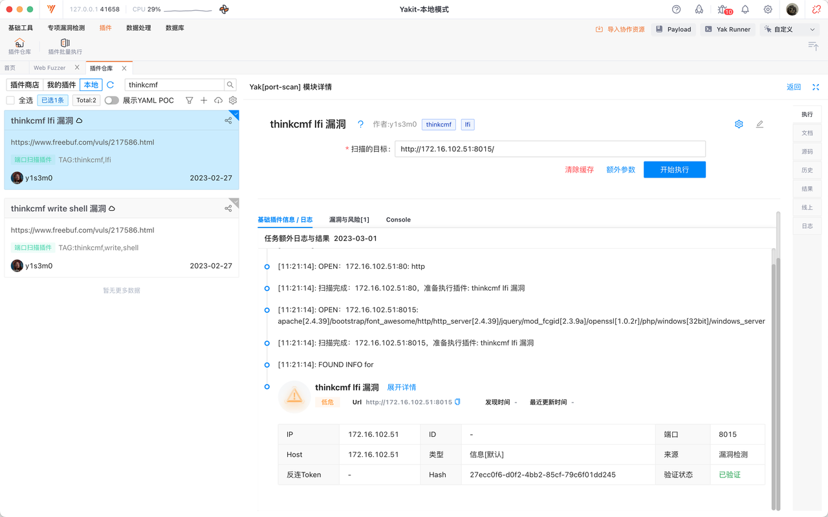Click the user avatar in title bar
828x517 pixels.
pos(792,10)
